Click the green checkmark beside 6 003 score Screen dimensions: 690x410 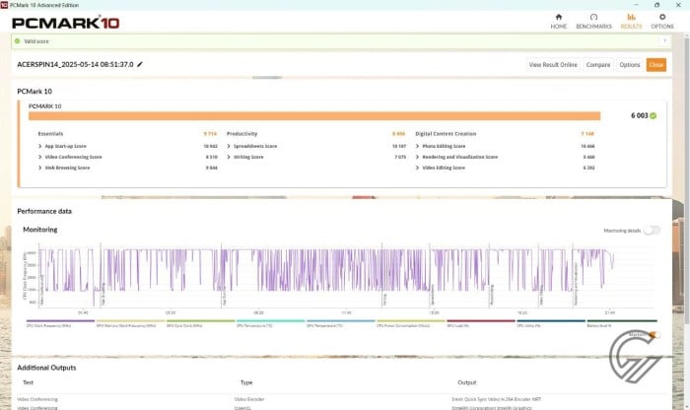pos(653,115)
